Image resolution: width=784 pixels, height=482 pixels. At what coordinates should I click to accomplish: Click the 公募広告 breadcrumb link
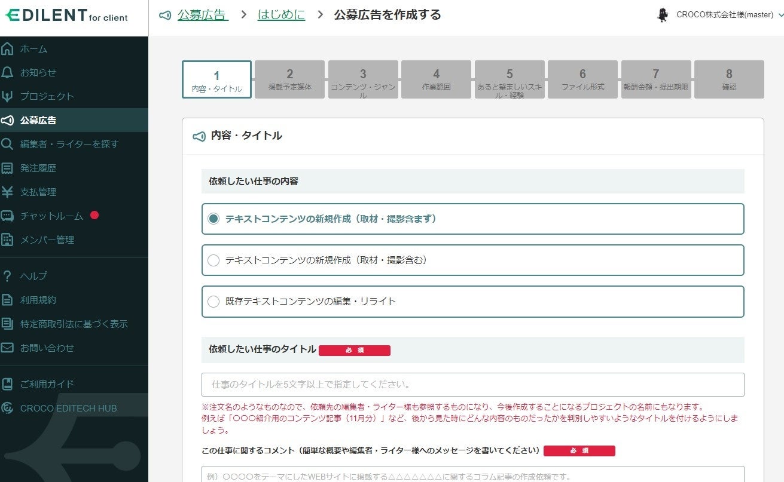click(203, 15)
